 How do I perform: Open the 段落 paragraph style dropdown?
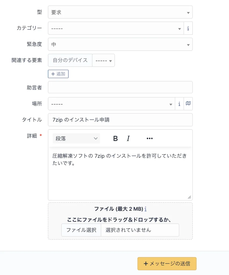[x=76, y=138]
